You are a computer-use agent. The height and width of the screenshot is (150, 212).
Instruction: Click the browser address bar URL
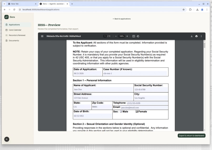41,9
